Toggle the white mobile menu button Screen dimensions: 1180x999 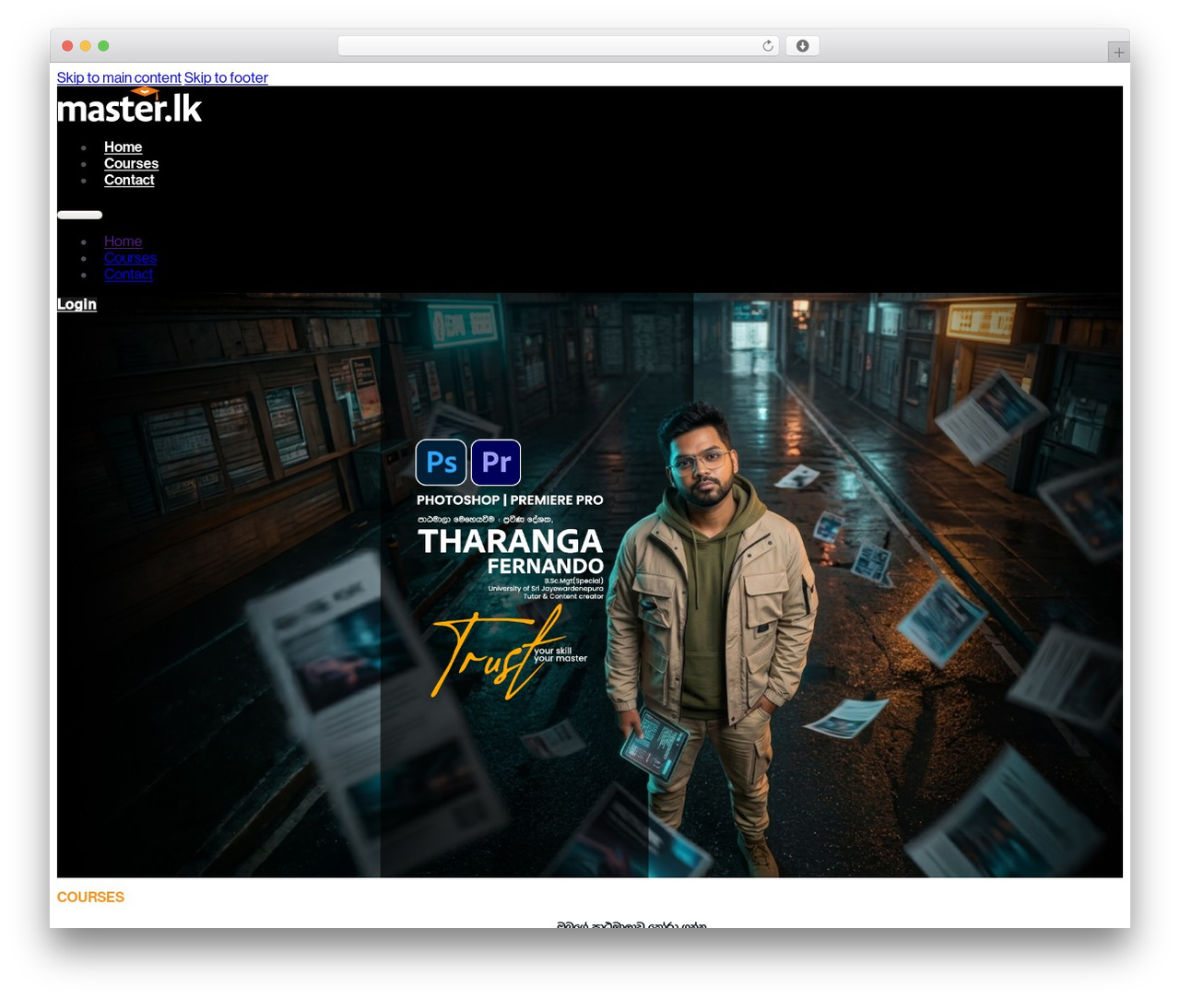click(x=79, y=215)
